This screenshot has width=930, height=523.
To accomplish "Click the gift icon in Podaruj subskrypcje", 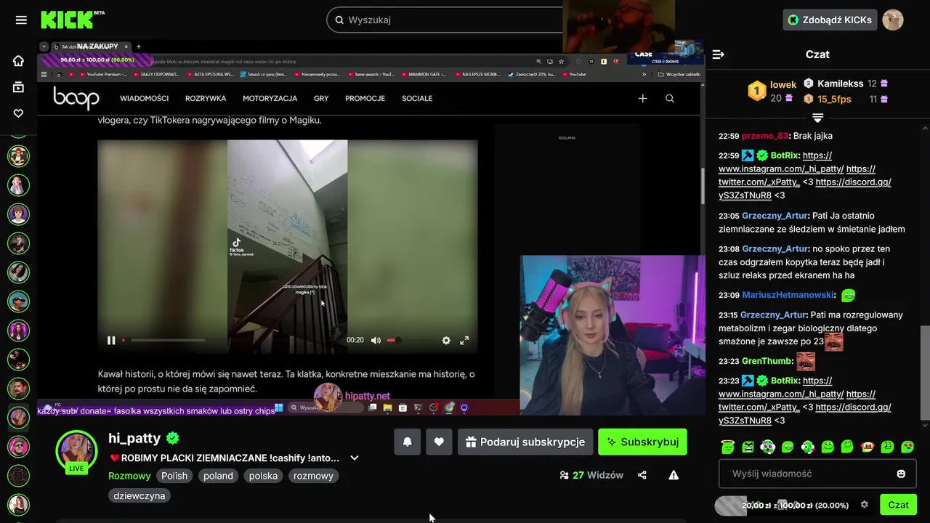I will coord(471,442).
